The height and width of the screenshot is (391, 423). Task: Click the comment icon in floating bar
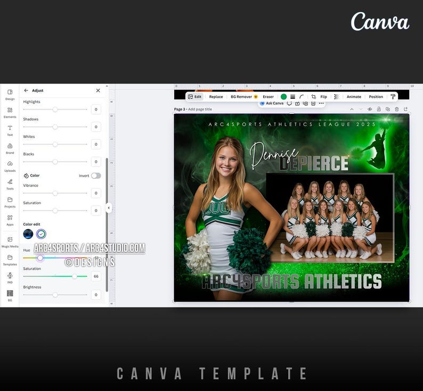(x=289, y=103)
